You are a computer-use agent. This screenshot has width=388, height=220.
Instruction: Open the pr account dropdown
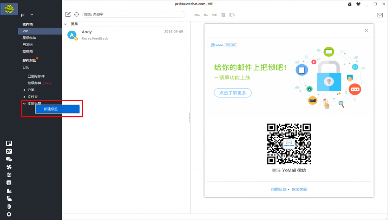pyautogui.click(x=32, y=15)
